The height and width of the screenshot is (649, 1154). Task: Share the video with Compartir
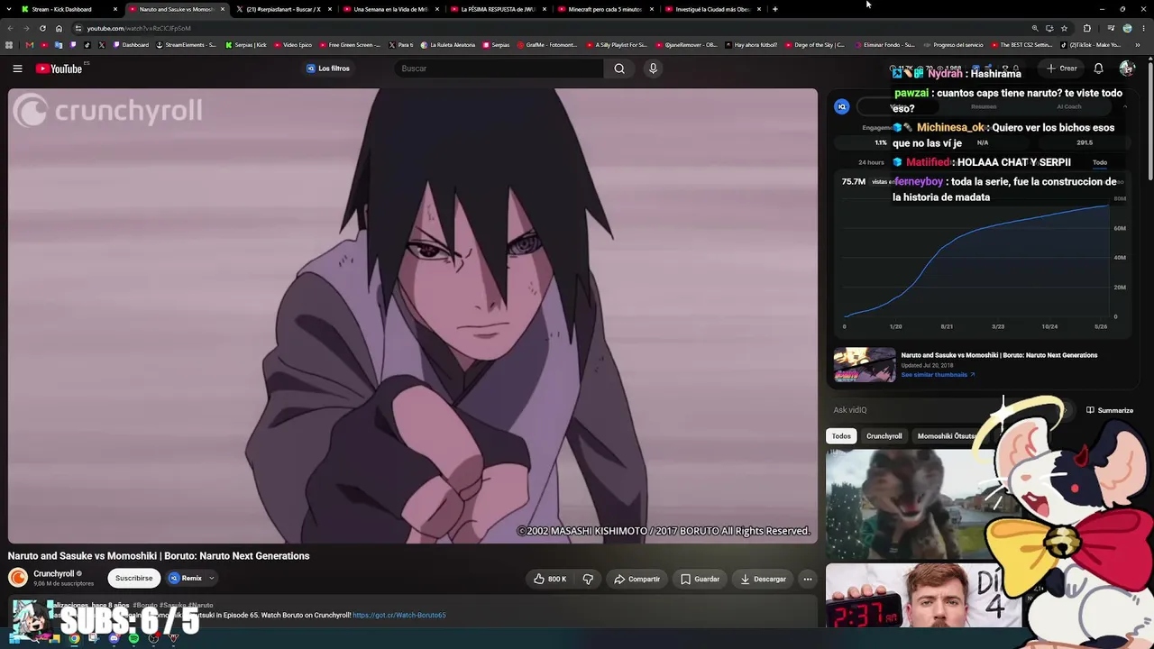click(637, 579)
